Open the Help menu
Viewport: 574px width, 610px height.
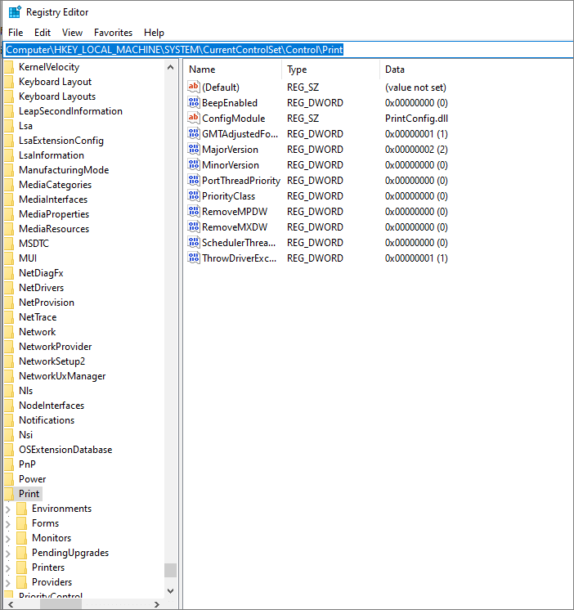tap(154, 33)
